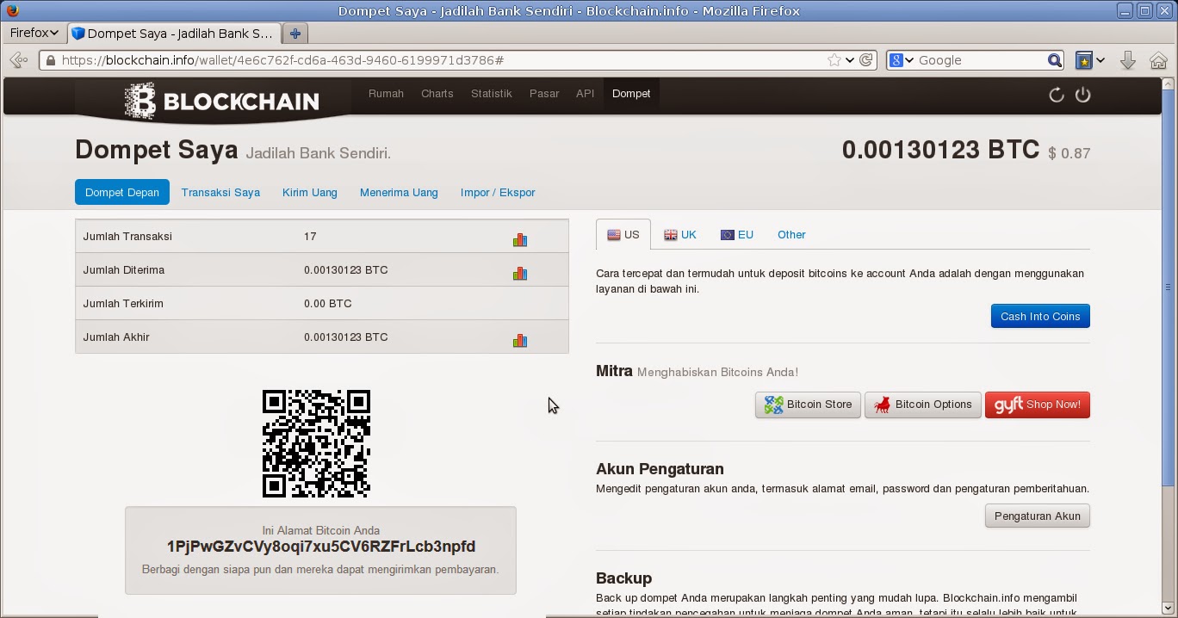This screenshot has width=1178, height=618.
Task: Reload page via Firefox reload button
Action: click(866, 60)
